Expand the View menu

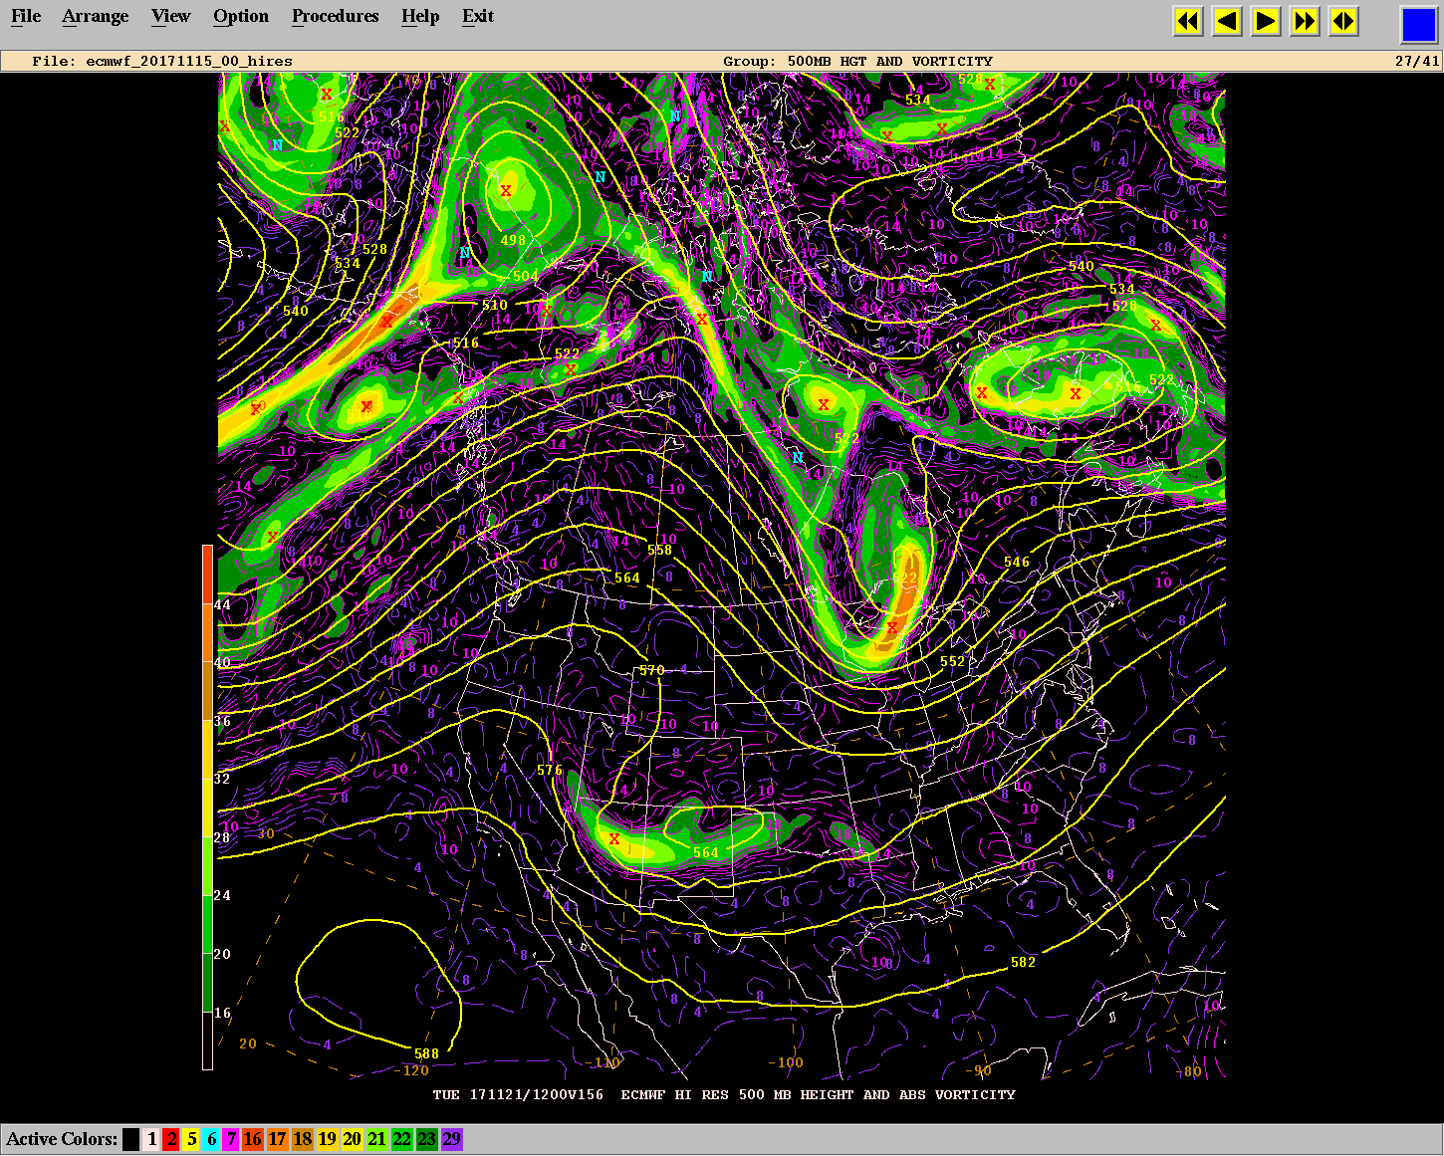click(170, 16)
